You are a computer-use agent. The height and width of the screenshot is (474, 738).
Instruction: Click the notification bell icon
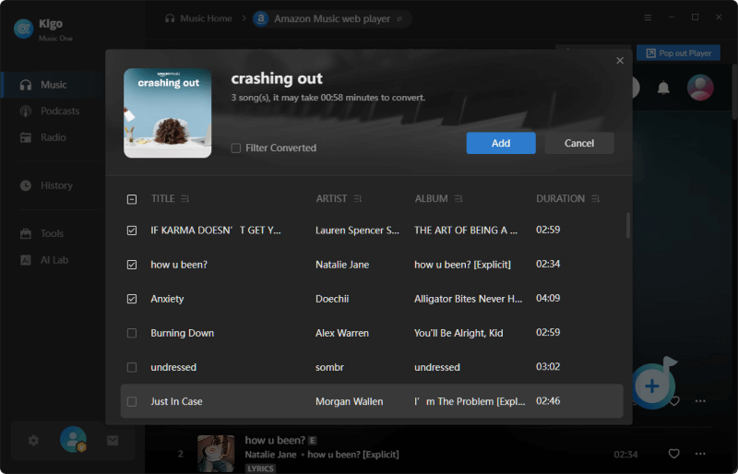(x=663, y=89)
